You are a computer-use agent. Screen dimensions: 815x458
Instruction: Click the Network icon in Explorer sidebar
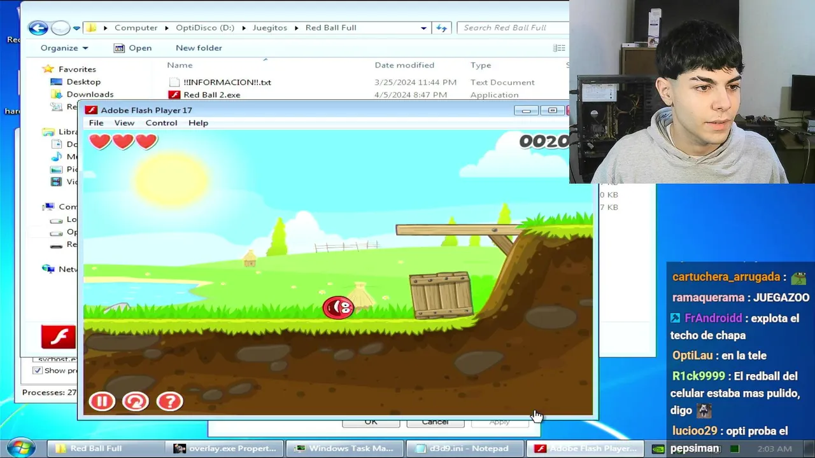click(x=48, y=269)
